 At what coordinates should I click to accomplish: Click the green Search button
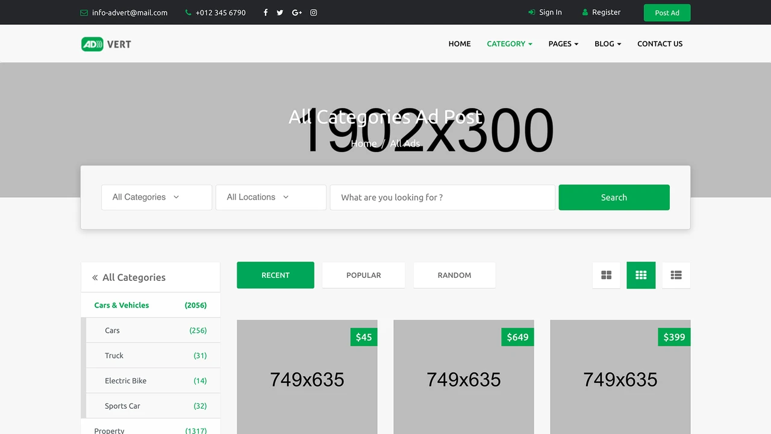coord(614,197)
